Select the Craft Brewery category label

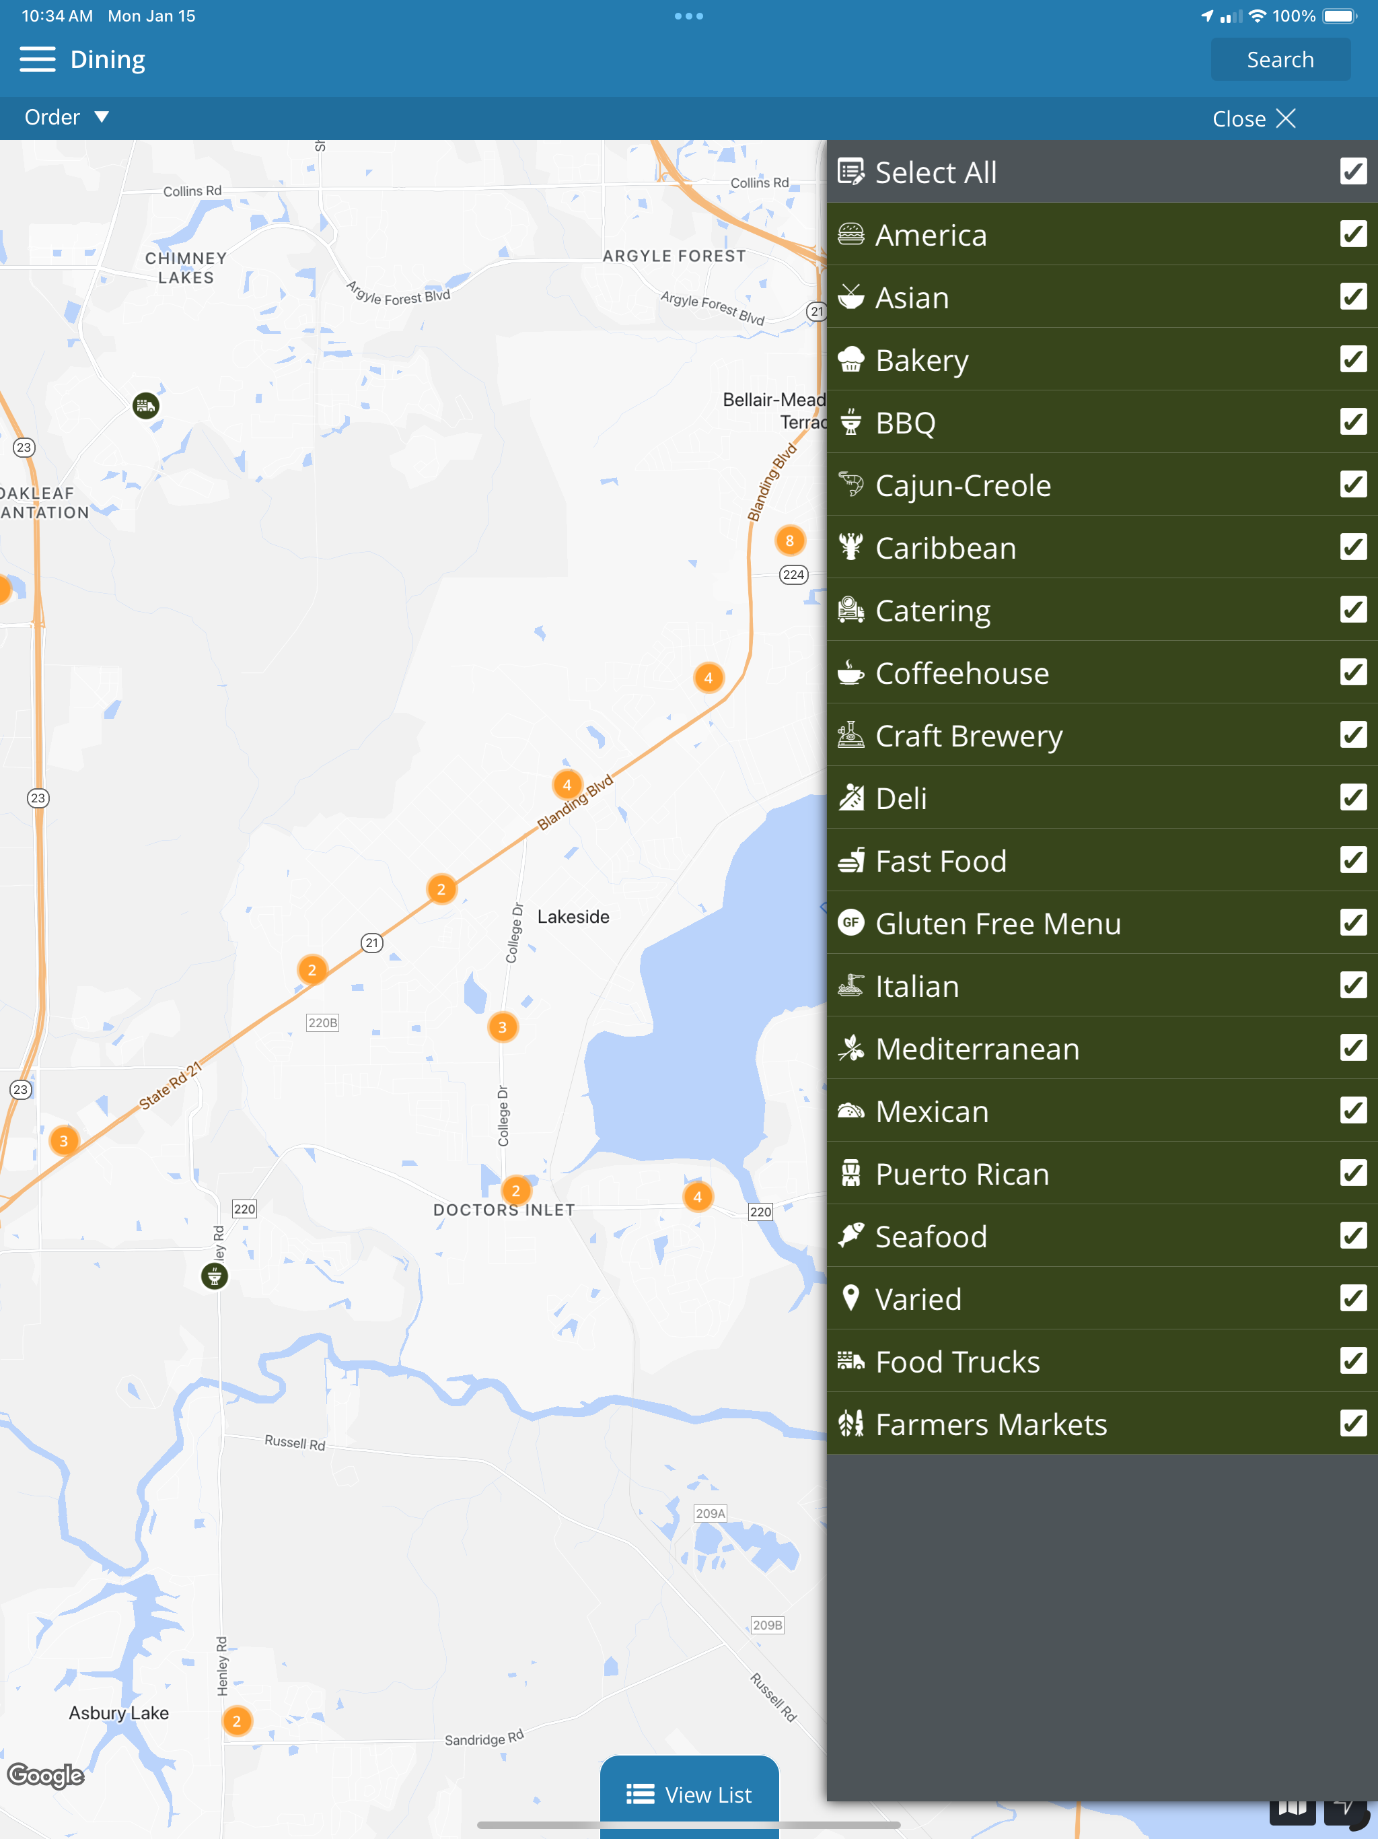click(x=968, y=736)
